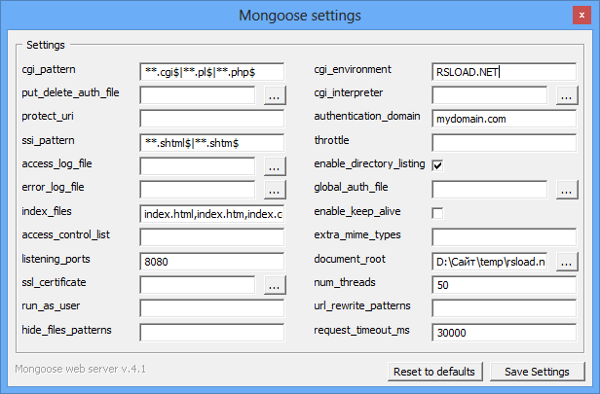
Task: Edit num_threads value 50
Action: 504,285
